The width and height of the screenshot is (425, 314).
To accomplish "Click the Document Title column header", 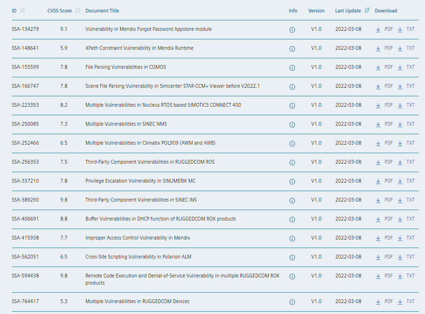I will point(102,10).
